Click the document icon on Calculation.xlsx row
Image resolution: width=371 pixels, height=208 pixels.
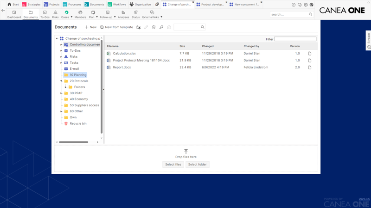click(310, 54)
